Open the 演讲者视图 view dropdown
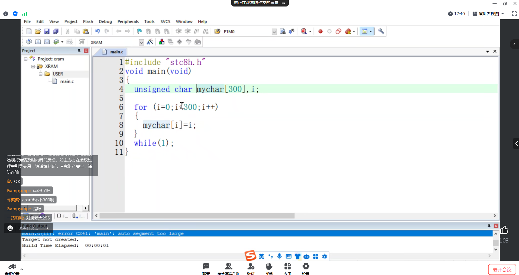The image size is (519, 275). coord(488,14)
